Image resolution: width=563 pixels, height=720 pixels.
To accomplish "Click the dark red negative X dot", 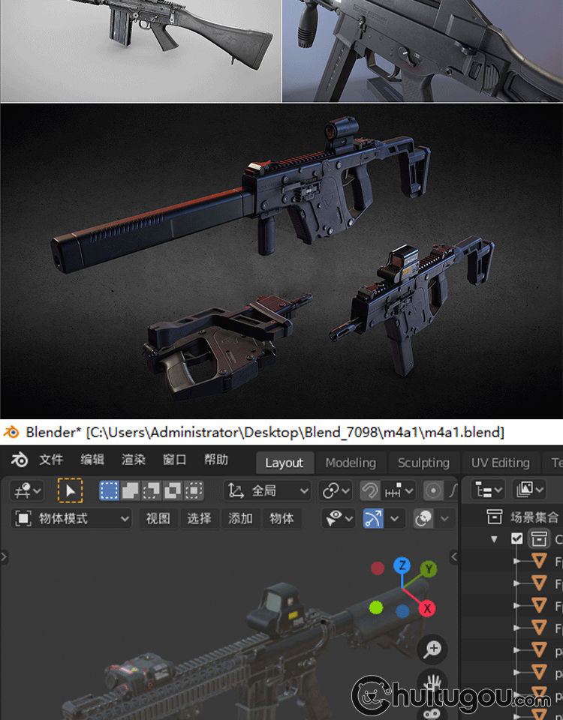I will pos(378,568).
